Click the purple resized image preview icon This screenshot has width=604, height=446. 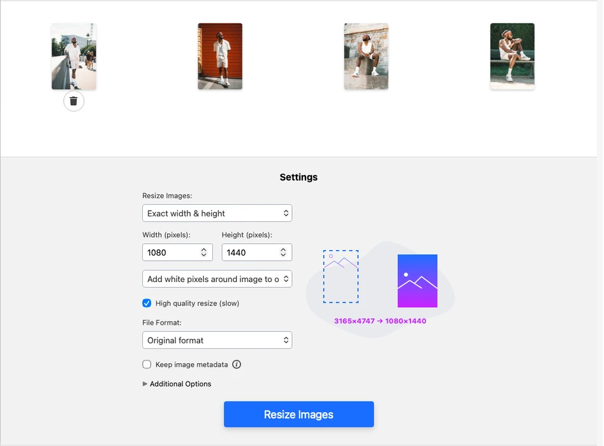pyautogui.click(x=417, y=281)
